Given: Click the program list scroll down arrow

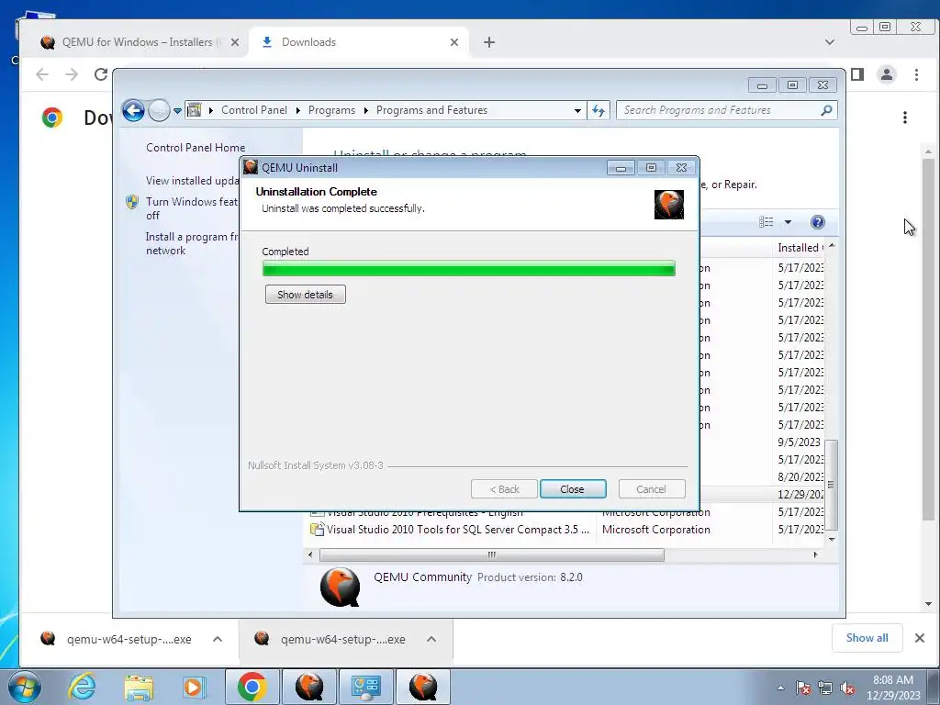Looking at the screenshot, I should click(832, 539).
